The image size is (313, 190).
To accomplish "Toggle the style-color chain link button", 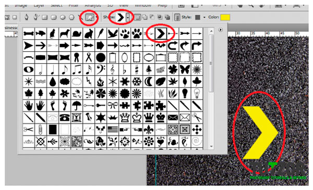I will coord(177,17).
